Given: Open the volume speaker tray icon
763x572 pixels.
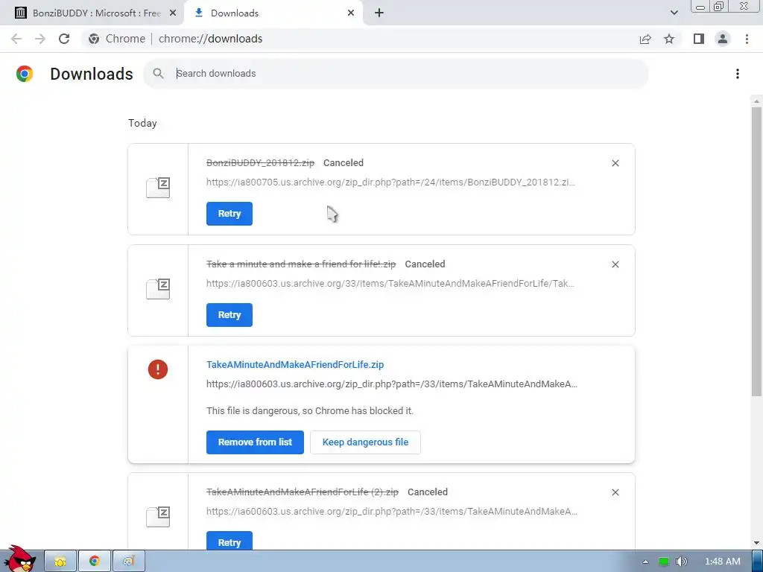Looking at the screenshot, I should click(x=681, y=562).
